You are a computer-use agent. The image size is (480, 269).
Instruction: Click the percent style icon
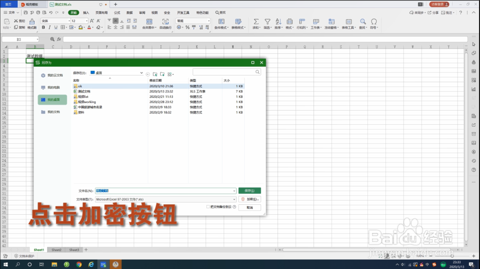(187, 27)
